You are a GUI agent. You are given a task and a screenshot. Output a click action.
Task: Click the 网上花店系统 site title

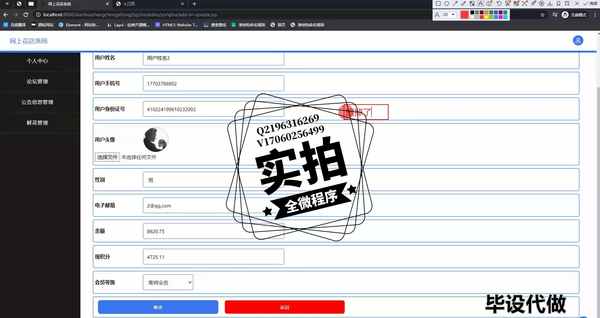(28, 41)
